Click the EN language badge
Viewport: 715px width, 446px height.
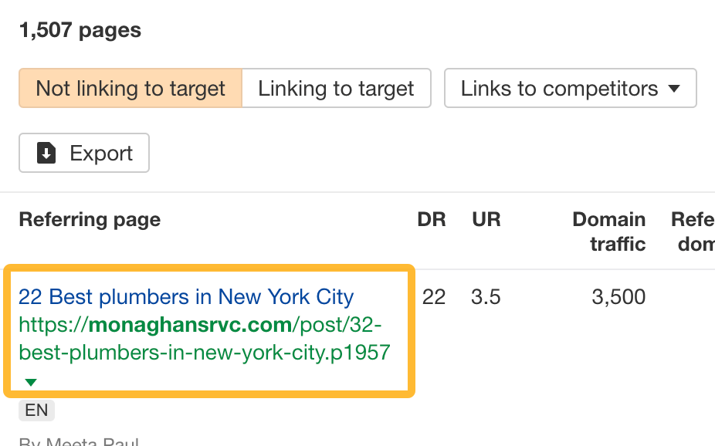[36, 411]
